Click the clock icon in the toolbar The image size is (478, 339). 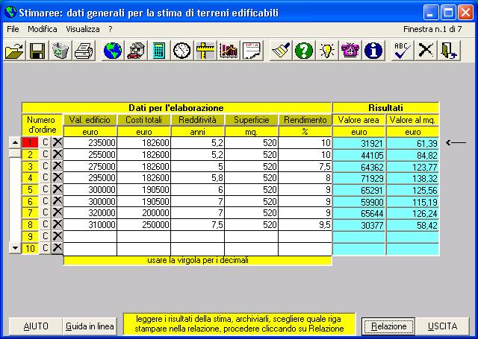(181, 51)
